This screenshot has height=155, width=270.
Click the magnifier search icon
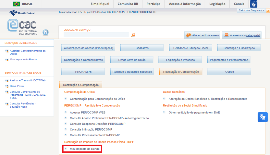coord(133,35)
